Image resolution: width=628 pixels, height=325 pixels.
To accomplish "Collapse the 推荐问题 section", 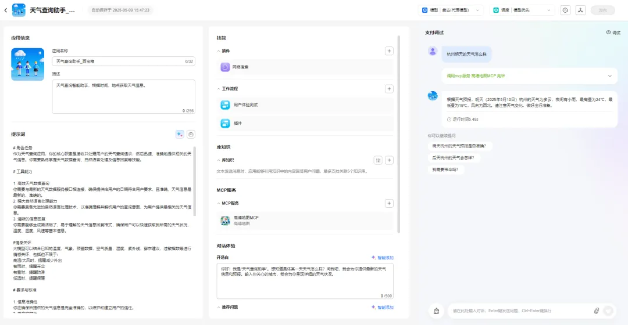I will [x=219, y=307].
